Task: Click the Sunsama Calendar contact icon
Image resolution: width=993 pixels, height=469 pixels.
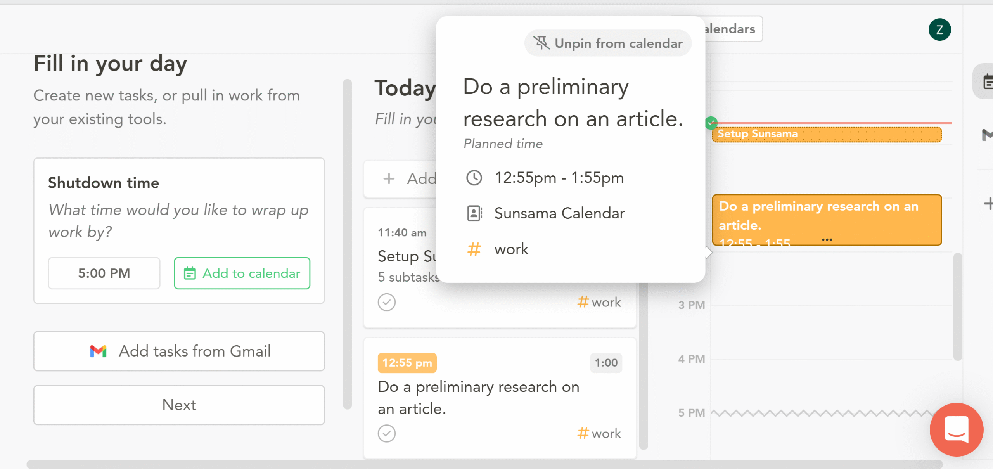Action: pyautogui.click(x=474, y=213)
